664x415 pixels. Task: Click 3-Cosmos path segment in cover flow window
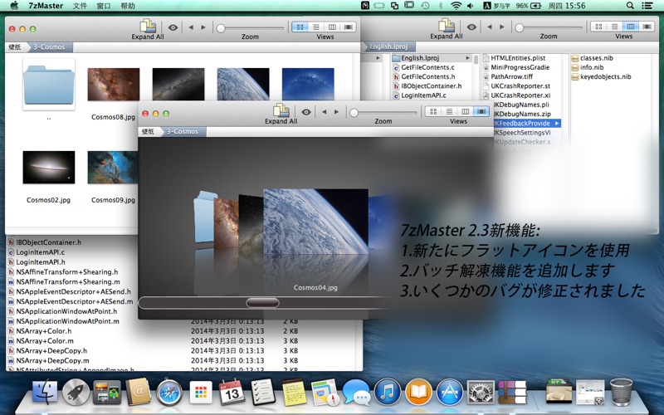pyautogui.click(x=182, y=132)
